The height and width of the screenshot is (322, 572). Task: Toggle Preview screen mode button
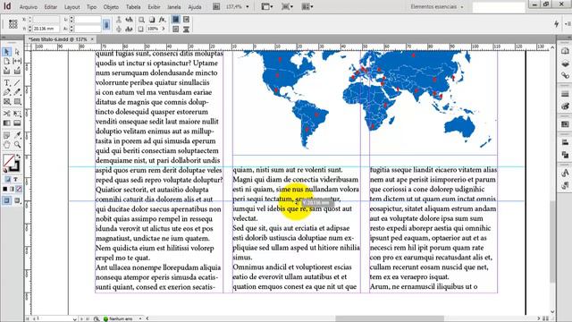click(17, 200)
